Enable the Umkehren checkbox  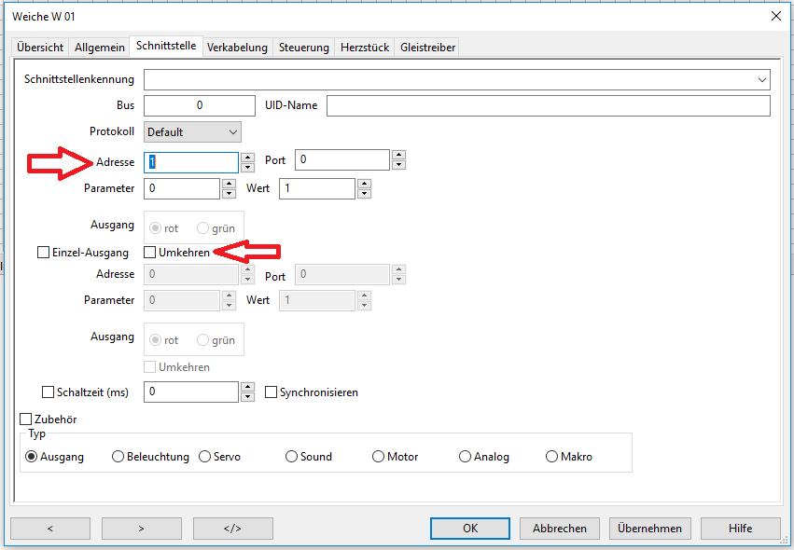coord(150,252)
